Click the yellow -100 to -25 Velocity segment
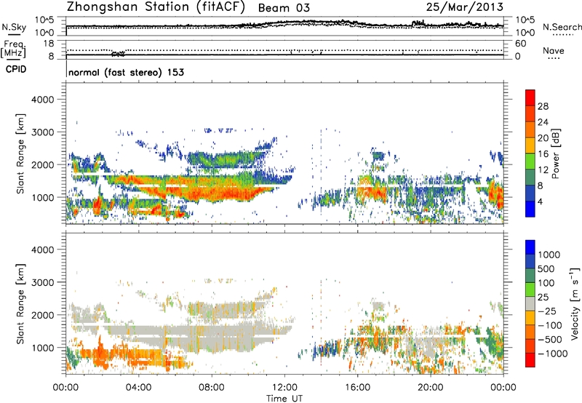582x403 pixels. [x=530, y=318]
